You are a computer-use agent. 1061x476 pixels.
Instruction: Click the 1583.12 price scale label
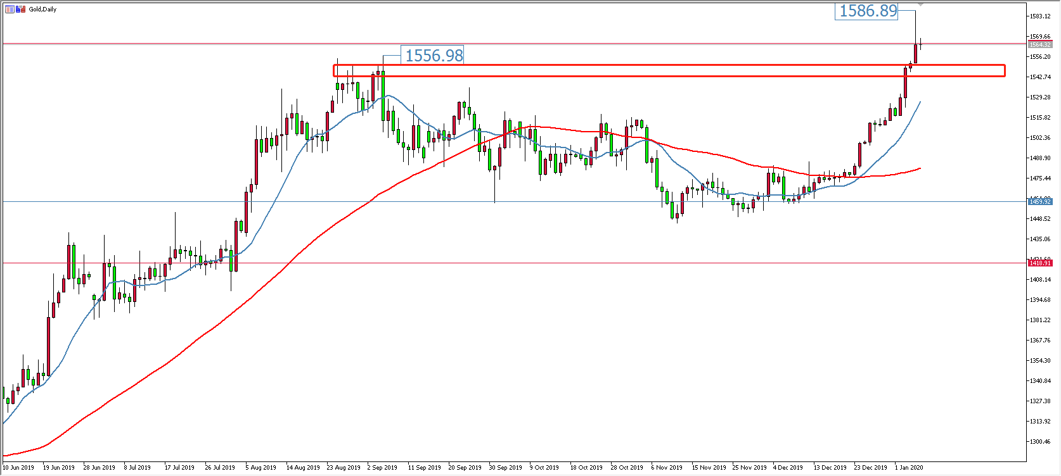pos(1040,16)
